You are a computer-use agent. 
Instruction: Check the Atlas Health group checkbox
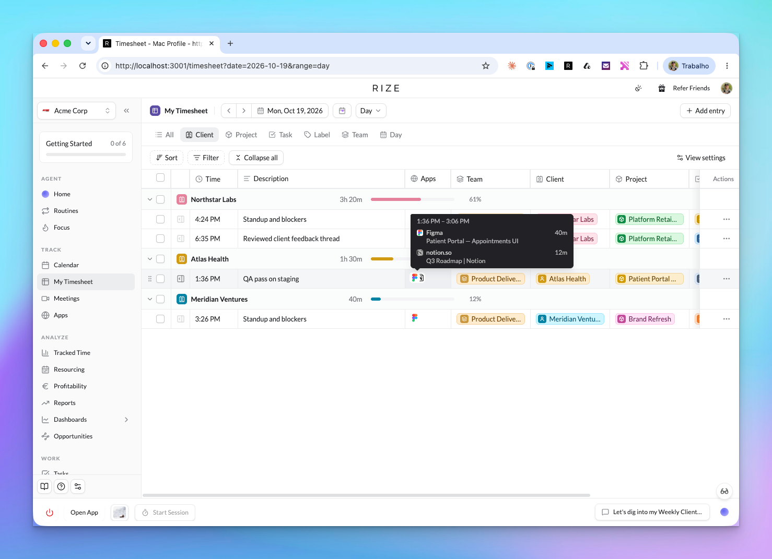click(160, 259)
